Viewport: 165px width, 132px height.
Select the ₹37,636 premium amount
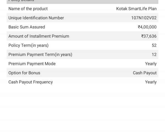pos(149,36)
